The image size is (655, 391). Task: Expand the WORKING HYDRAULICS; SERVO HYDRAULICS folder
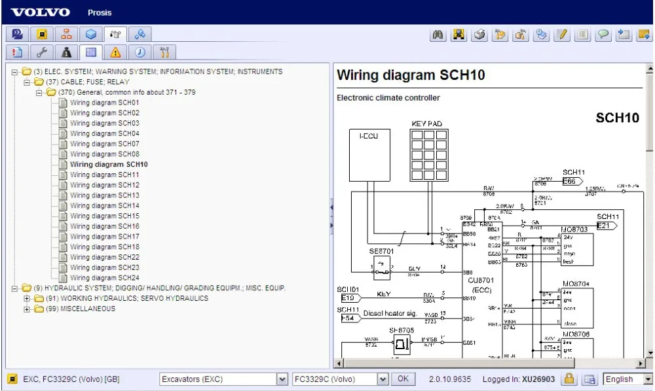[27, 299]
